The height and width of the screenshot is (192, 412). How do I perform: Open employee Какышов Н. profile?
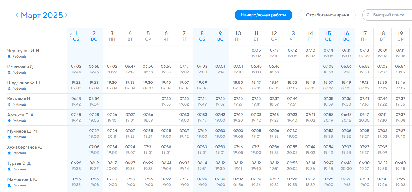(x=19, y=99)
